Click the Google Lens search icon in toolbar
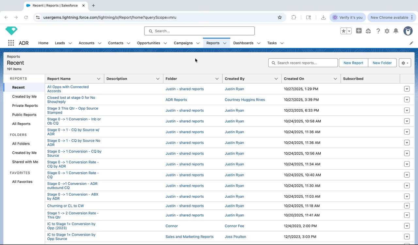The width and height of the screenshot is (418, 245). 309,17
